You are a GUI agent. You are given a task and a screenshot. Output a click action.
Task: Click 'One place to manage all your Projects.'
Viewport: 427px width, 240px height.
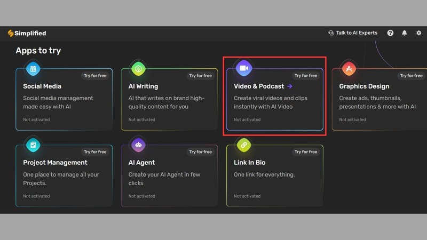pos(61,179)
